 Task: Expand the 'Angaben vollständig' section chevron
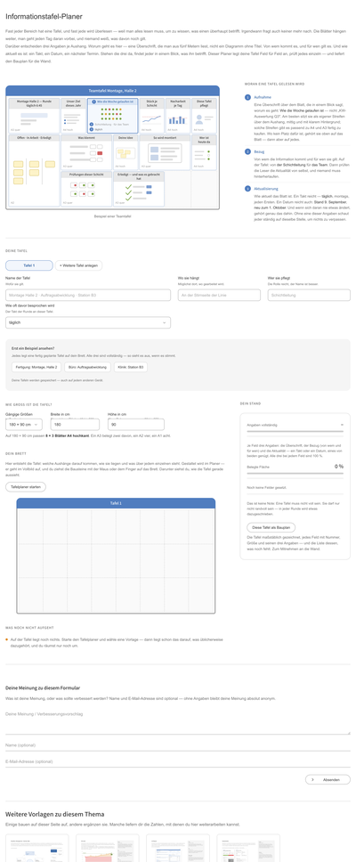[x=342, y=425]
